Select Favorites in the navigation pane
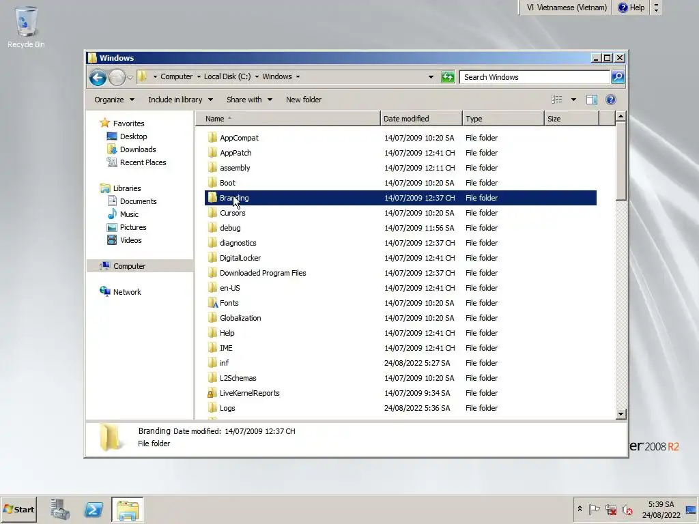This screenshot has width=699, height=524. coord(128,123)
